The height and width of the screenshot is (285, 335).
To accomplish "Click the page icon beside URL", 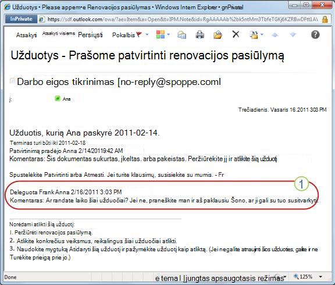I will [x=42, y=19].
